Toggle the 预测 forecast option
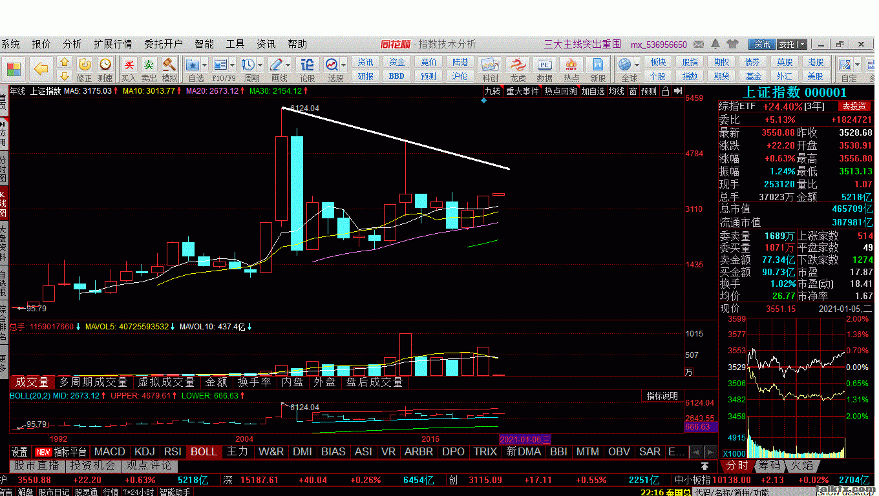This screenshot has width=879, height=496. pyautogui.click(x=649, y=92)
